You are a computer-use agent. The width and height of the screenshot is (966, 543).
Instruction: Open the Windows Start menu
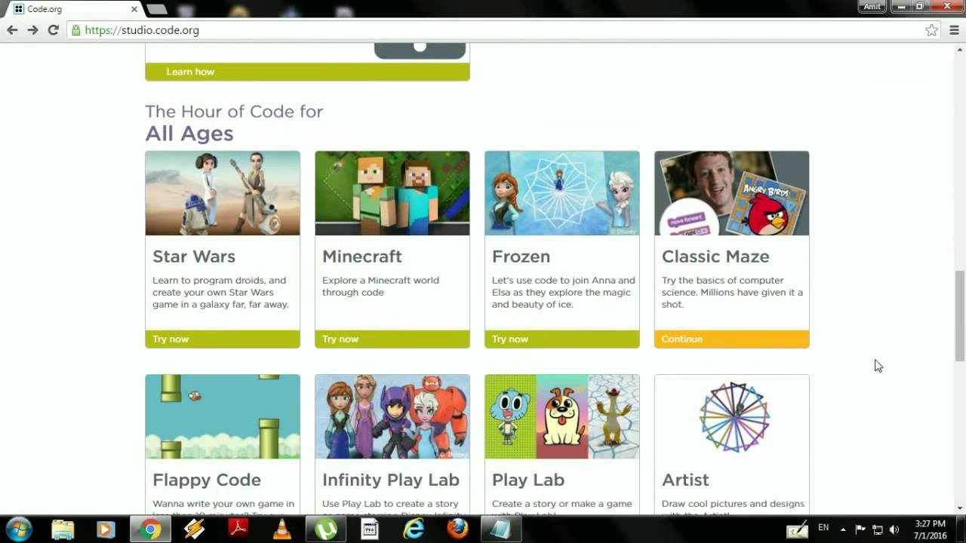click(18, 529)
